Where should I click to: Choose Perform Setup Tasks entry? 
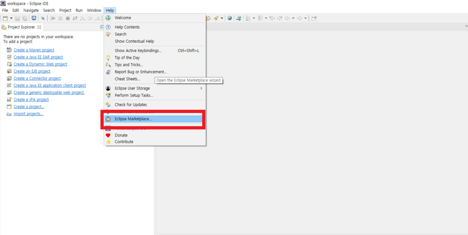155,95
